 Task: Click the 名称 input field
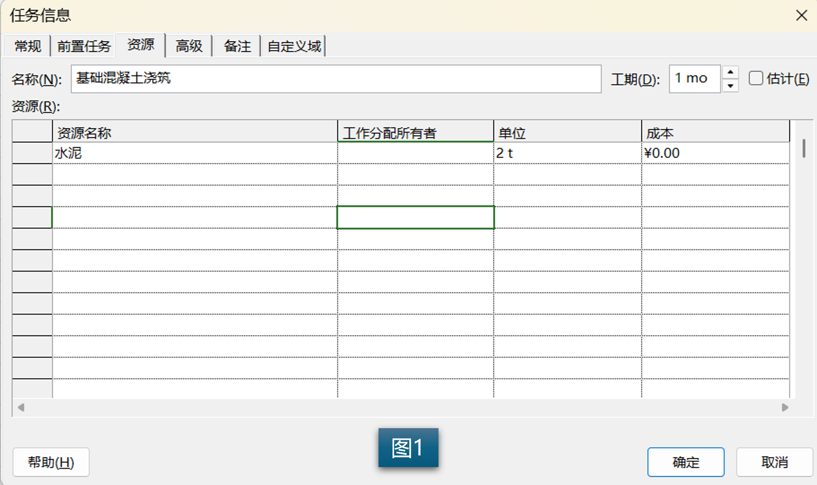pyautogui.click(x=336, y=79)
